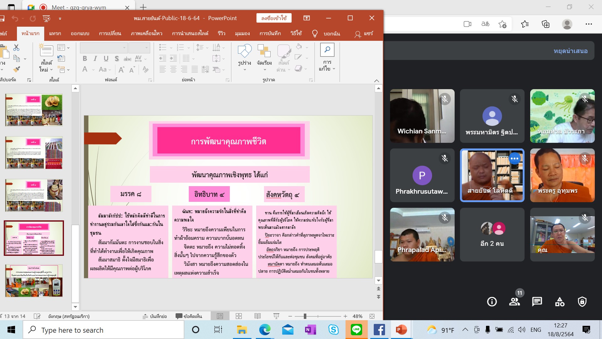Fit slide to current window icon
The width and height of the screenshot is (602, 339).
click(x=372, y=316)
